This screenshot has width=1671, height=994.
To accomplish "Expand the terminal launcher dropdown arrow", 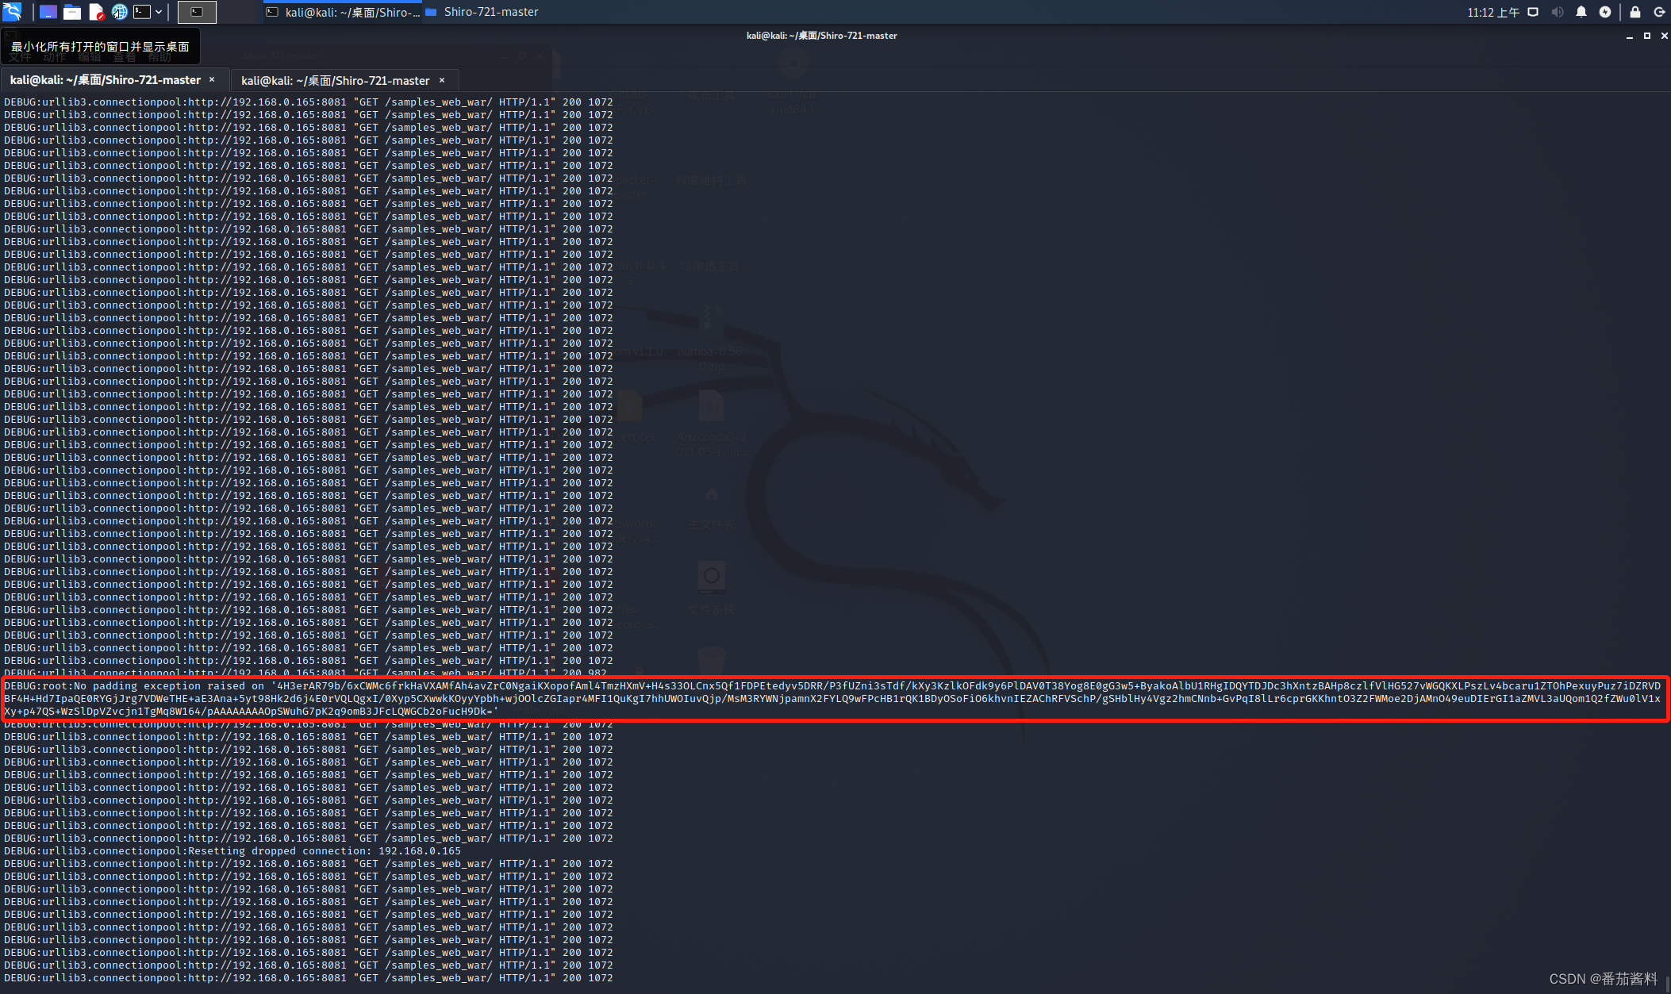I will click(x=159, y=12).
